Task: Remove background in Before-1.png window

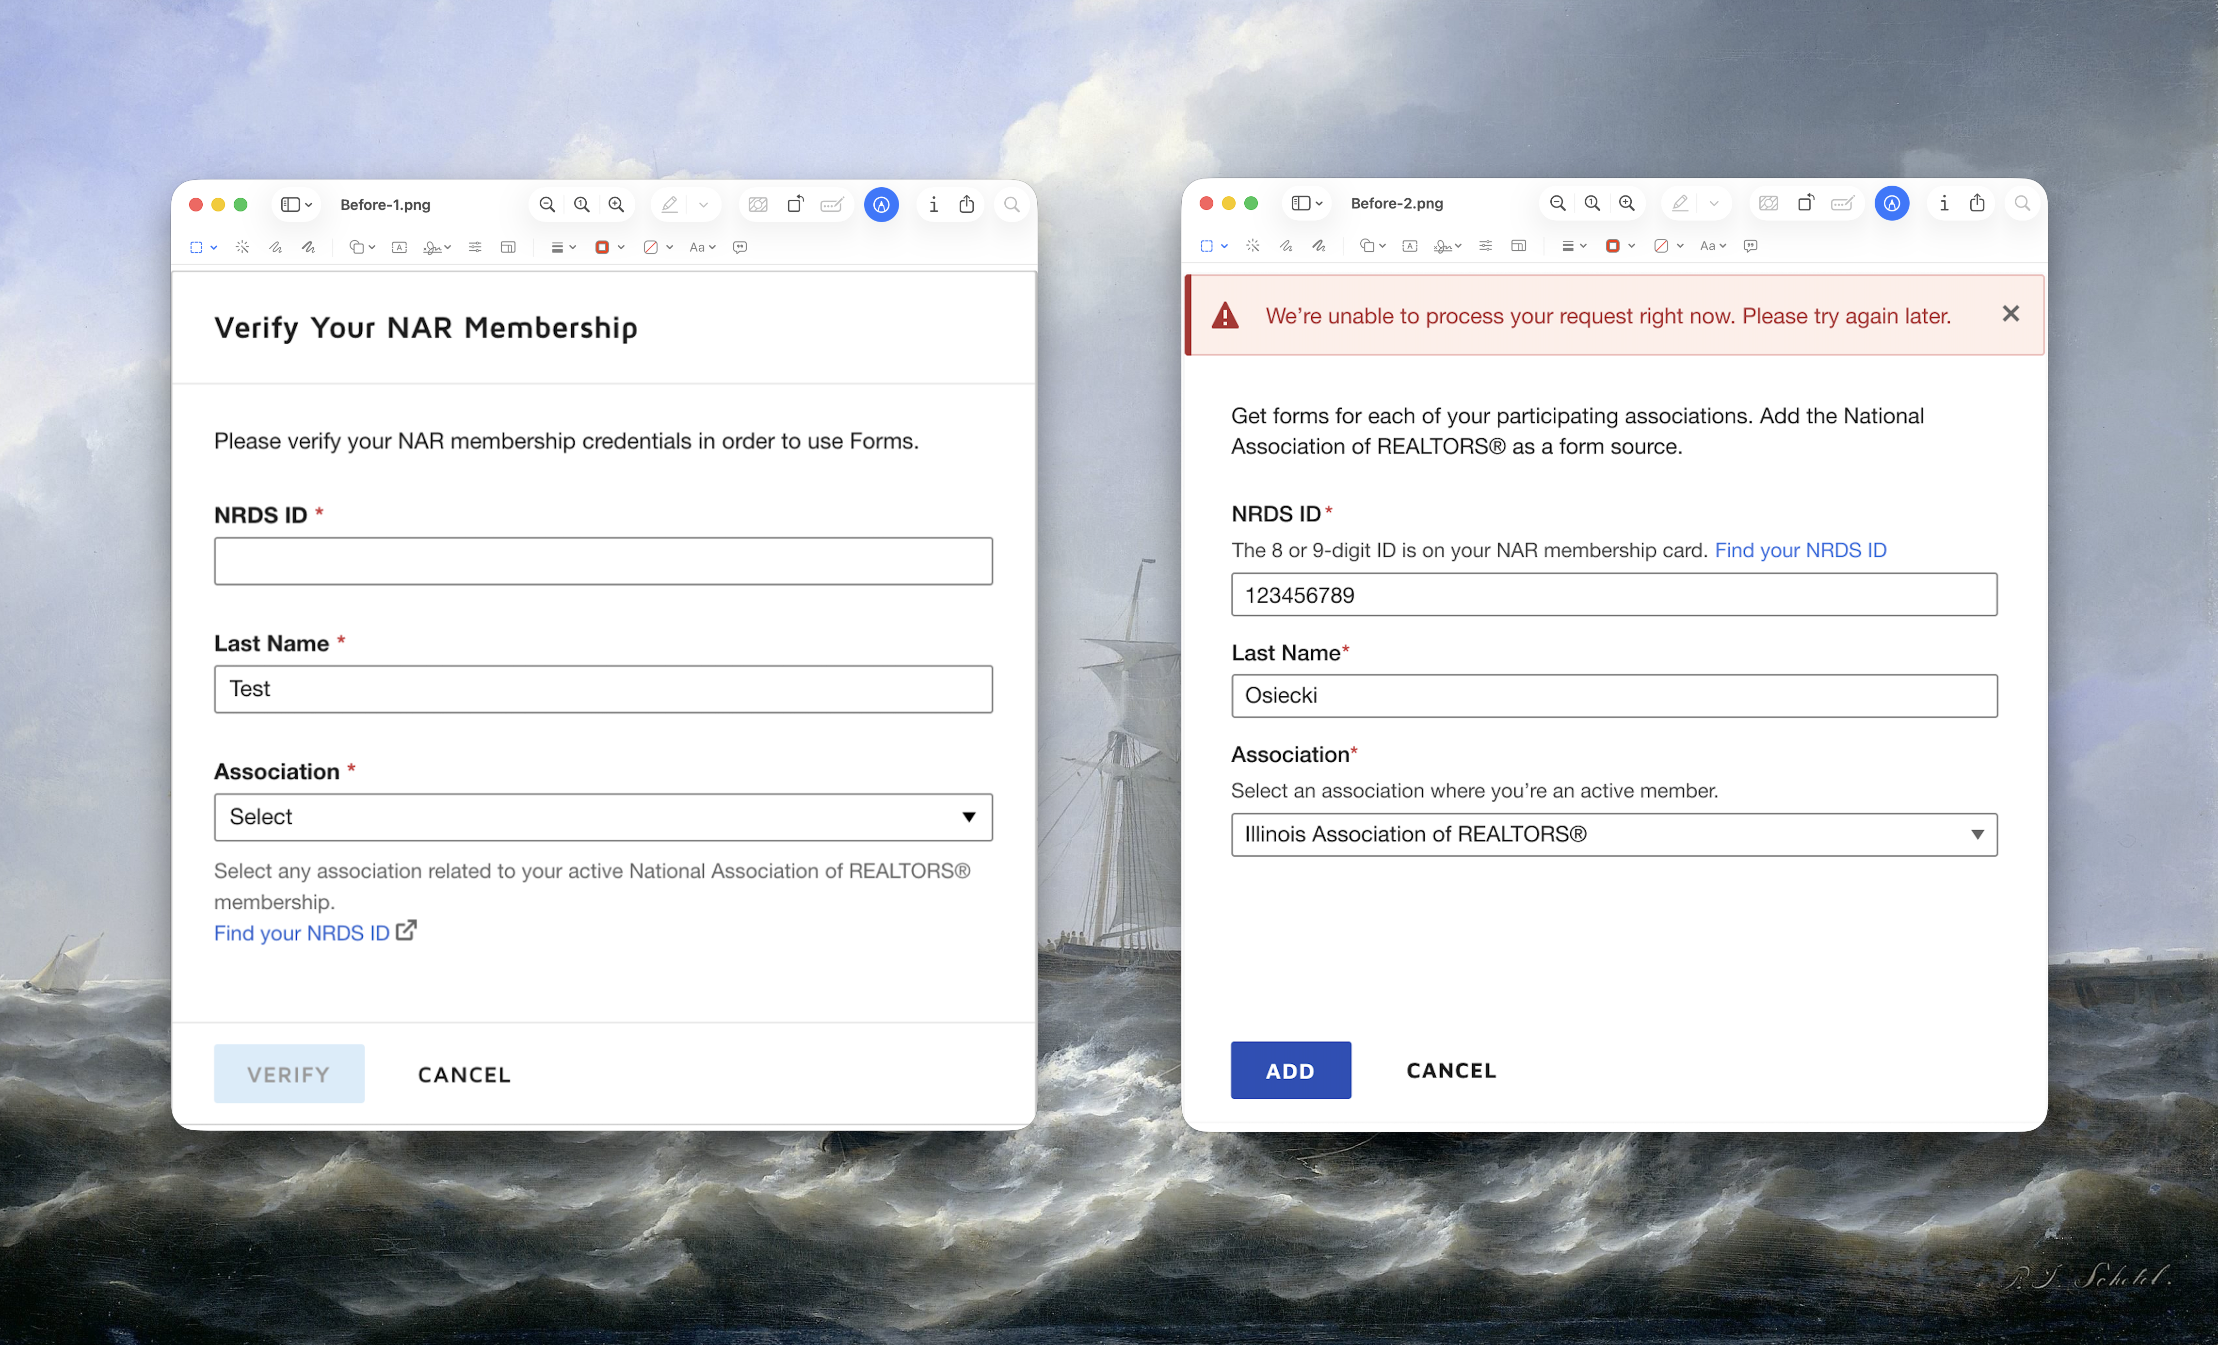Action: tap(758, 204)
